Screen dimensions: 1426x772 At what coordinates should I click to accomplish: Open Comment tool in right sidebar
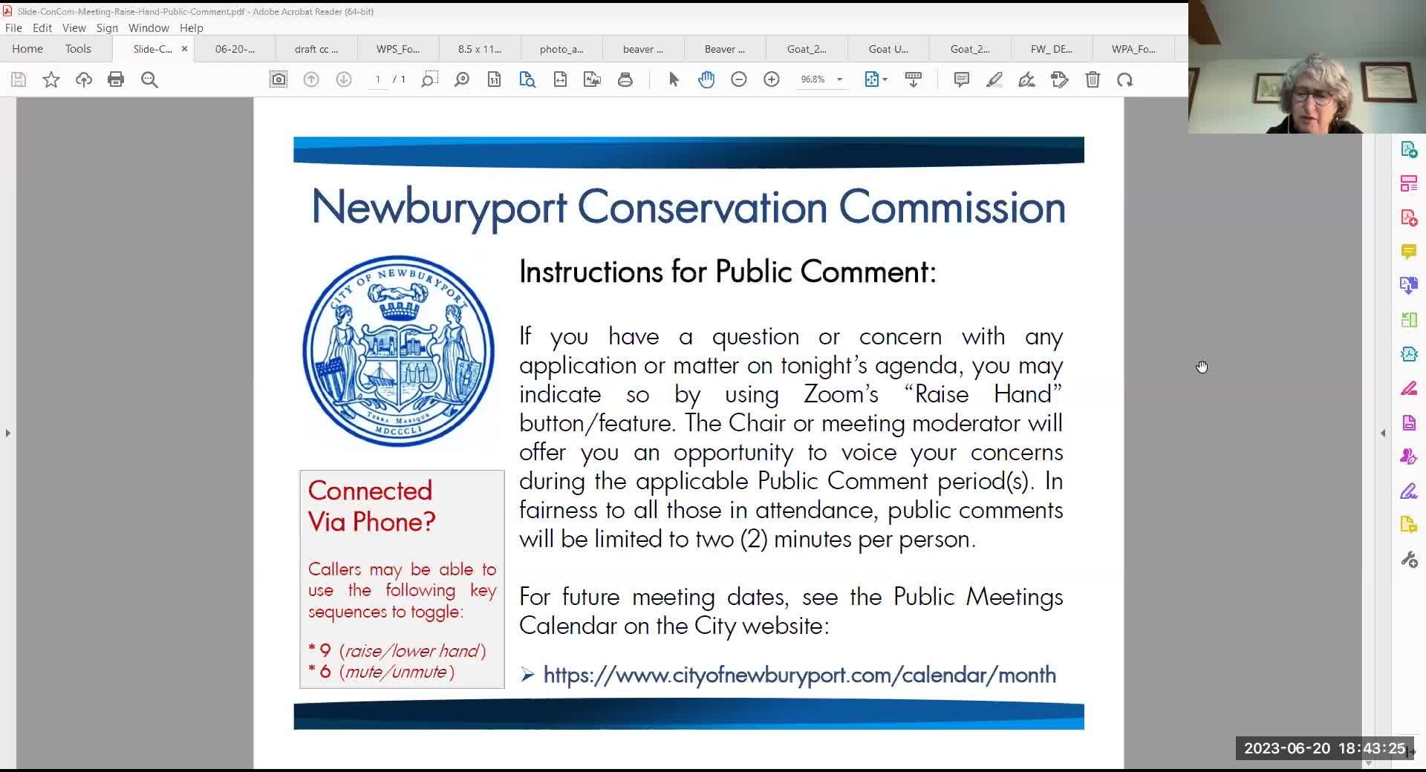click(1409, 252)
